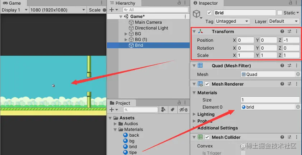Viewport: 302px width, 155px height.
Task: Switch to the Game tab
Action: (12, 3)
